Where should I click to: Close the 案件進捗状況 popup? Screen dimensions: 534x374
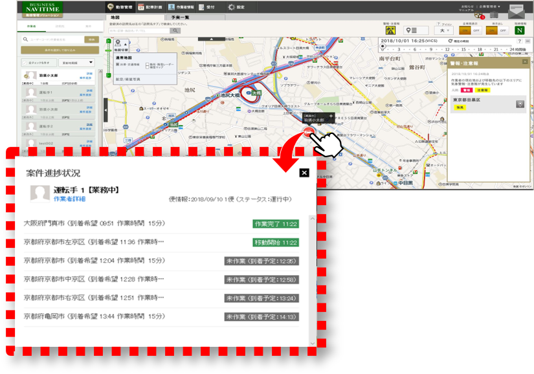click(304, 173)
